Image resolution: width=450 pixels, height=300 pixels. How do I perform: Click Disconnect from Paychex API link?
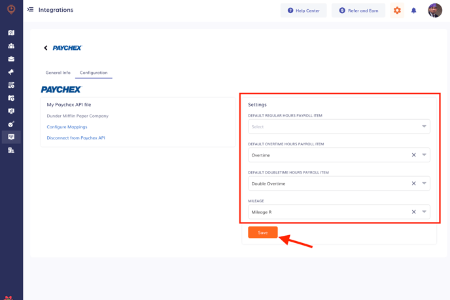[76, 138]
